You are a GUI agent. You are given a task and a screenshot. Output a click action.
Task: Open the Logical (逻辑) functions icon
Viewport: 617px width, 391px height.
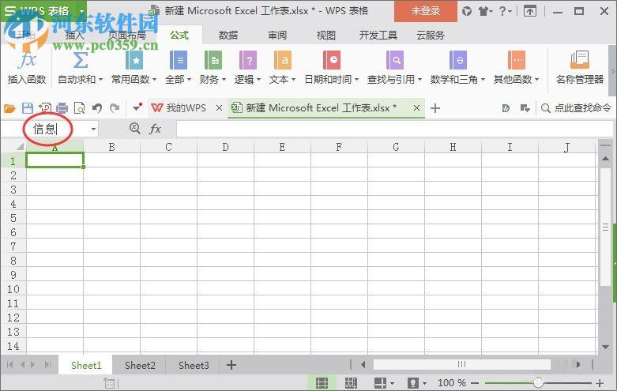(x=248, y=60)
